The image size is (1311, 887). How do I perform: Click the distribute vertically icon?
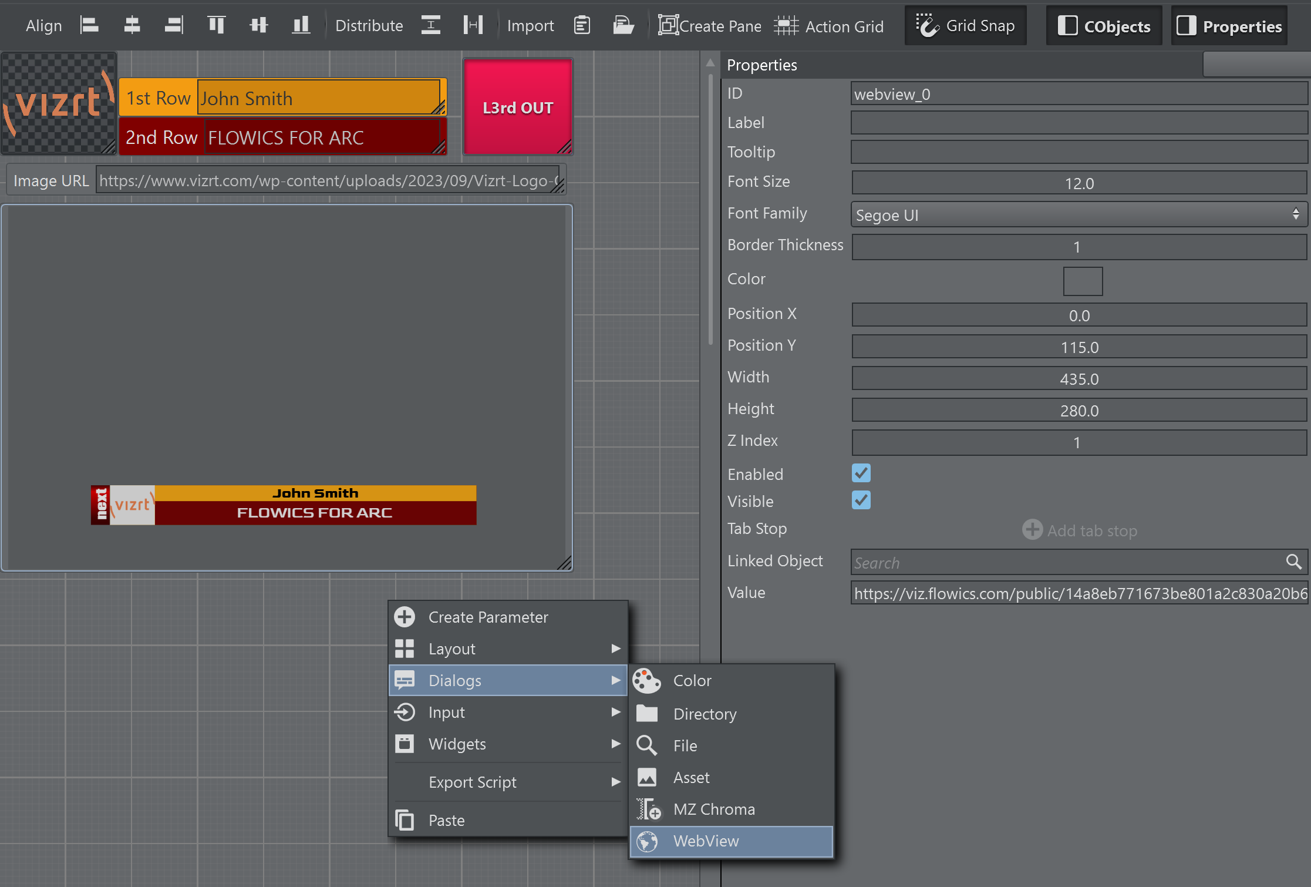click(x=430, y=25)
